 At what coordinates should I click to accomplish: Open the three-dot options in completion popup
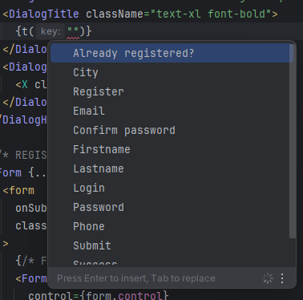click(x=282, y=278)
